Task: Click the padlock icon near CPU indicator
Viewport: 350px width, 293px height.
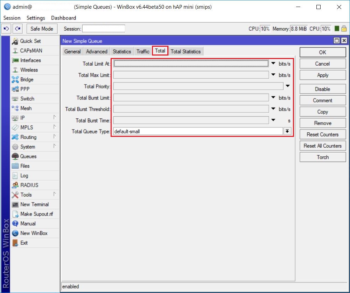Action: 344,29
